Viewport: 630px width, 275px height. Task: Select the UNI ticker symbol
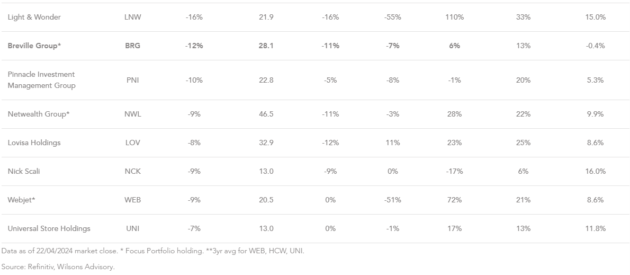132,228
